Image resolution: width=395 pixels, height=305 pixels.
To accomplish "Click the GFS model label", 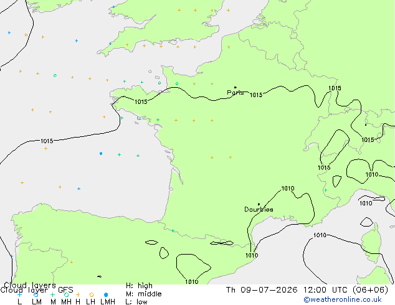I will click(x=65, y=290).
